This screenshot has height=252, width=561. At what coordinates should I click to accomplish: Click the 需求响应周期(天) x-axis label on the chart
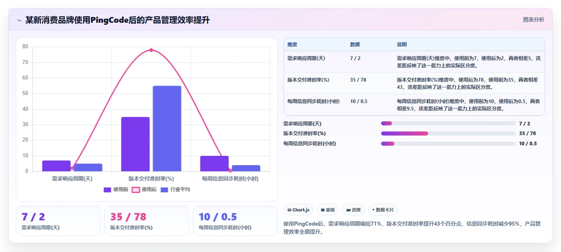click(72, 179)
